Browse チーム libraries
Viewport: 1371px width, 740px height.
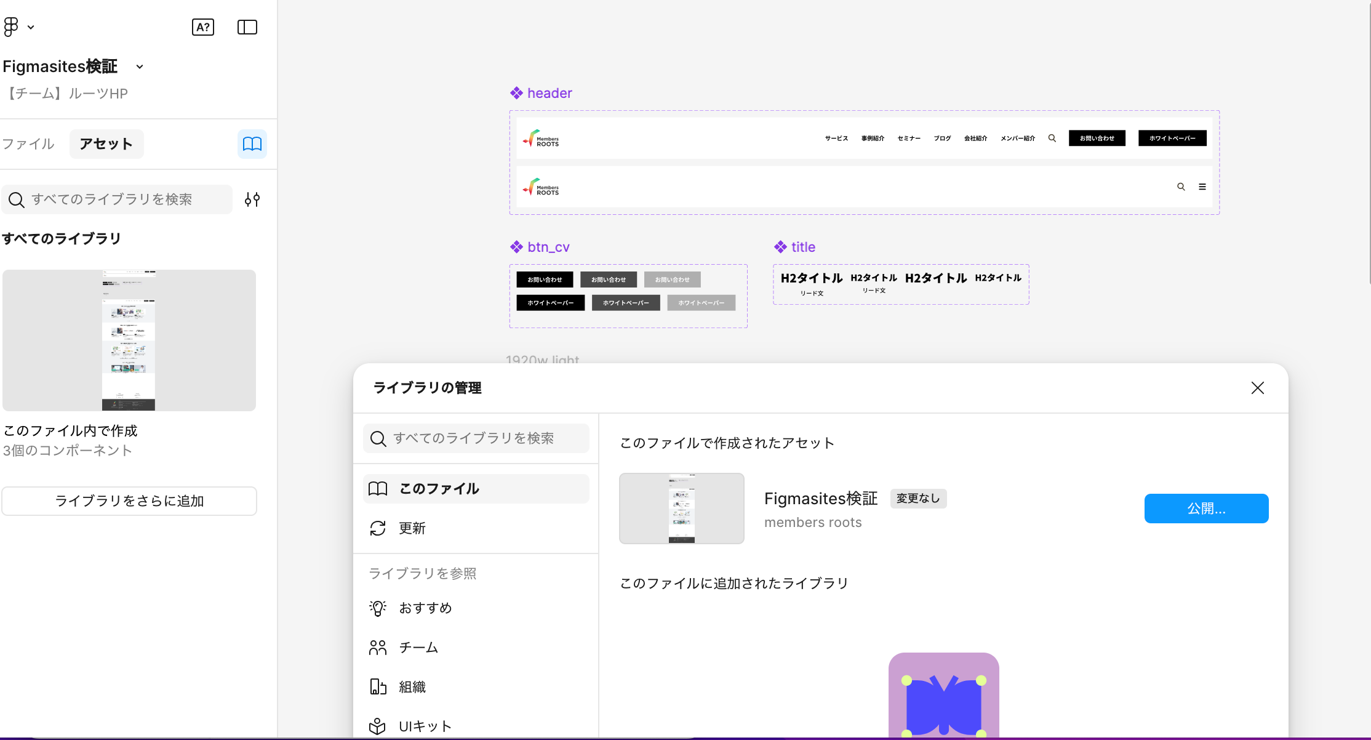tap(418, 648)
